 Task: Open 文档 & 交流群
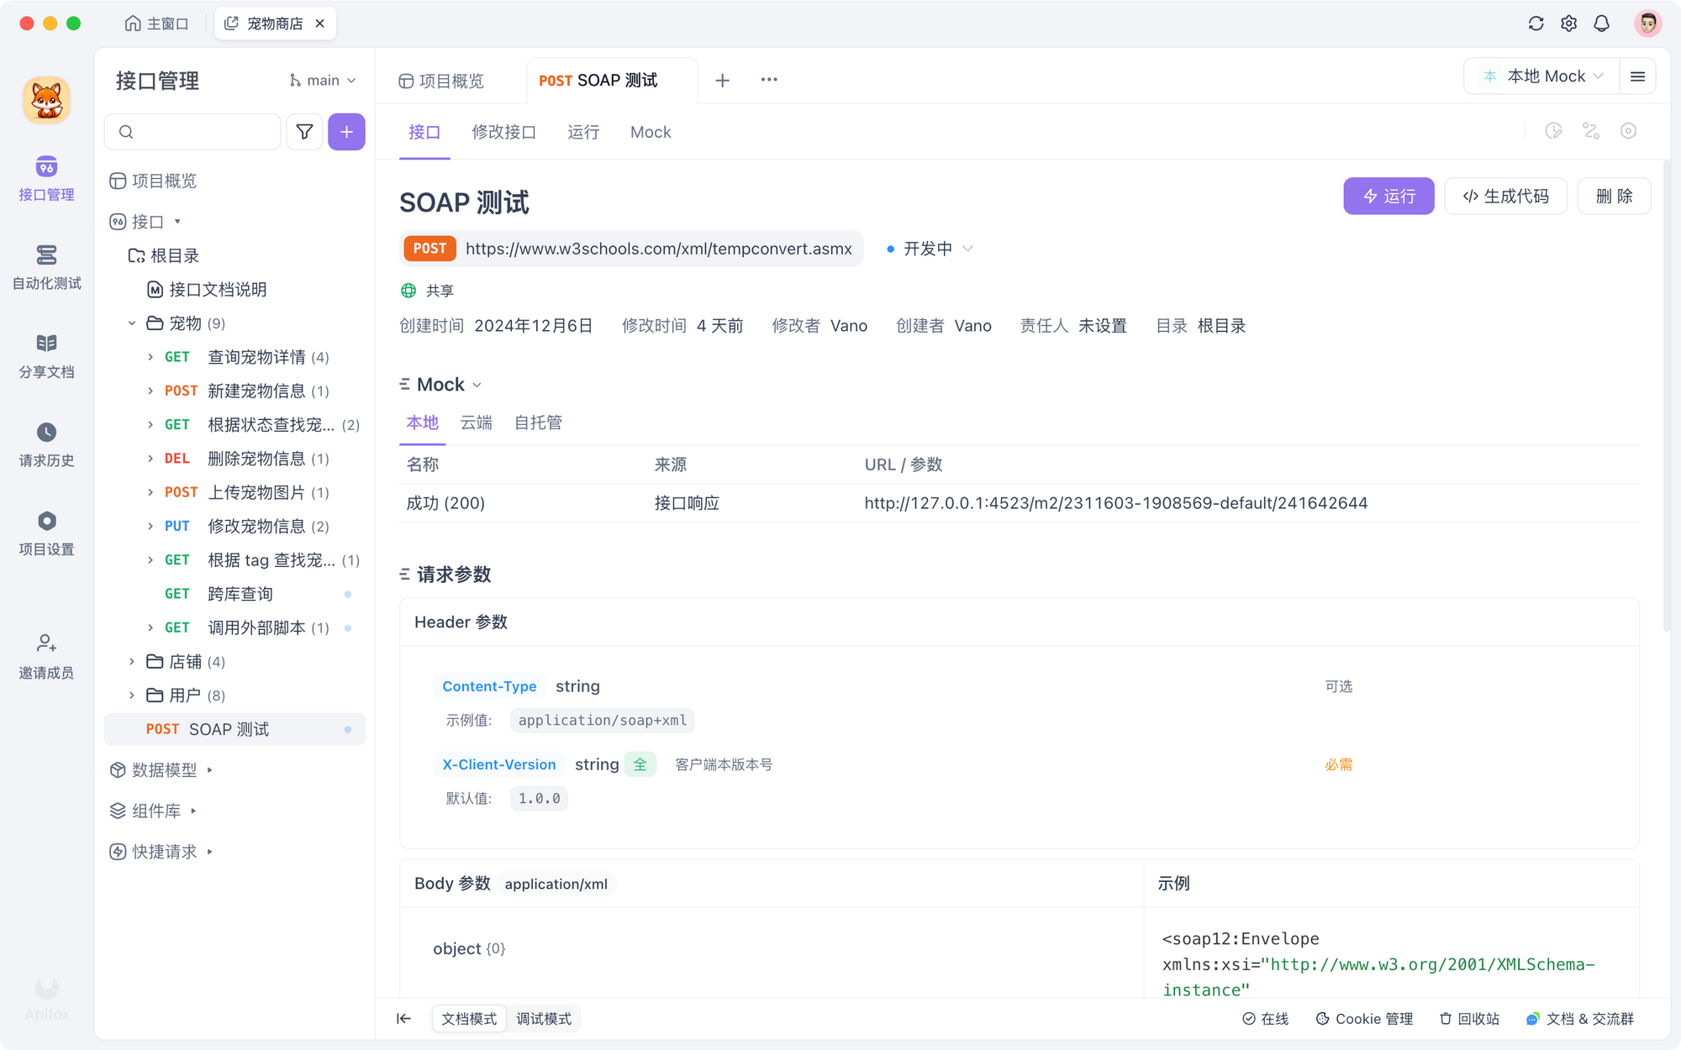pyautogui.click(x=1580, y=1019)
